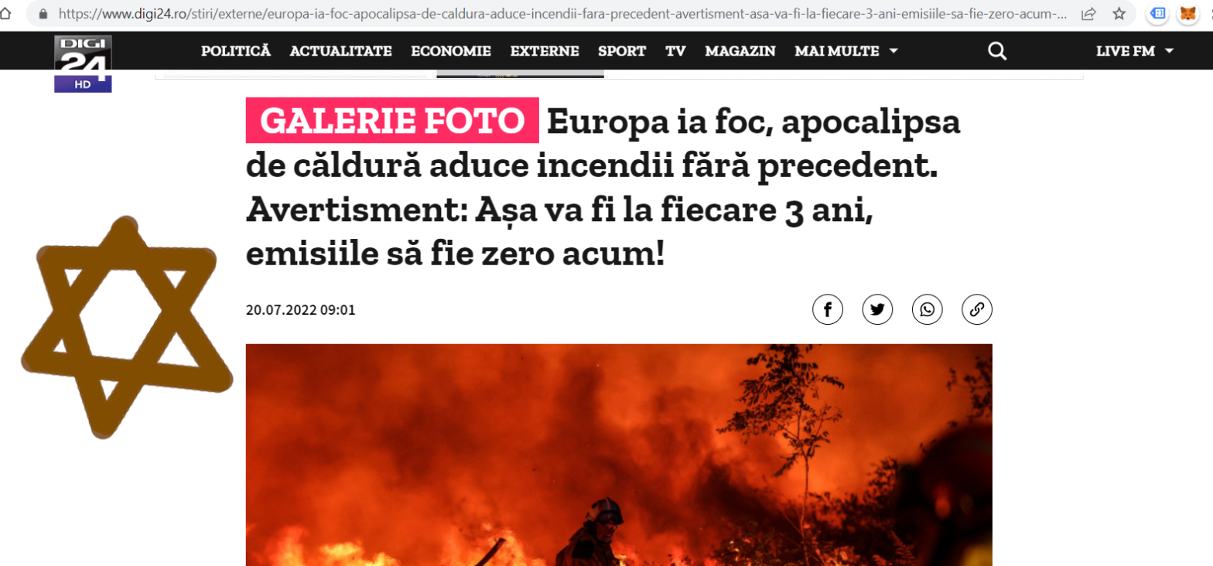Bookmark this page with star icon
The width and height of the screenshot is (1213, 566).
pyautogui.click(x=1119, y=13)
